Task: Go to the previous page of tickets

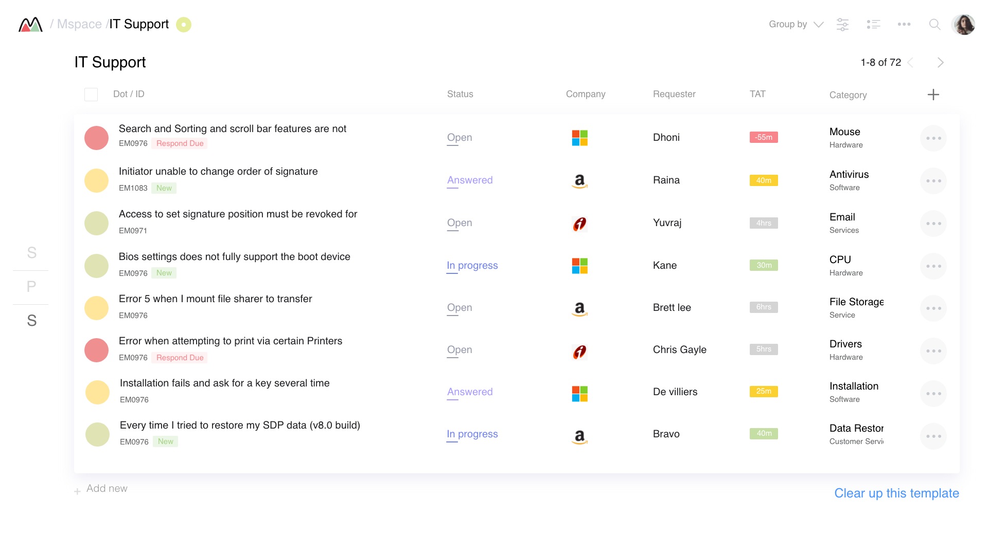Action: [910, 63]
